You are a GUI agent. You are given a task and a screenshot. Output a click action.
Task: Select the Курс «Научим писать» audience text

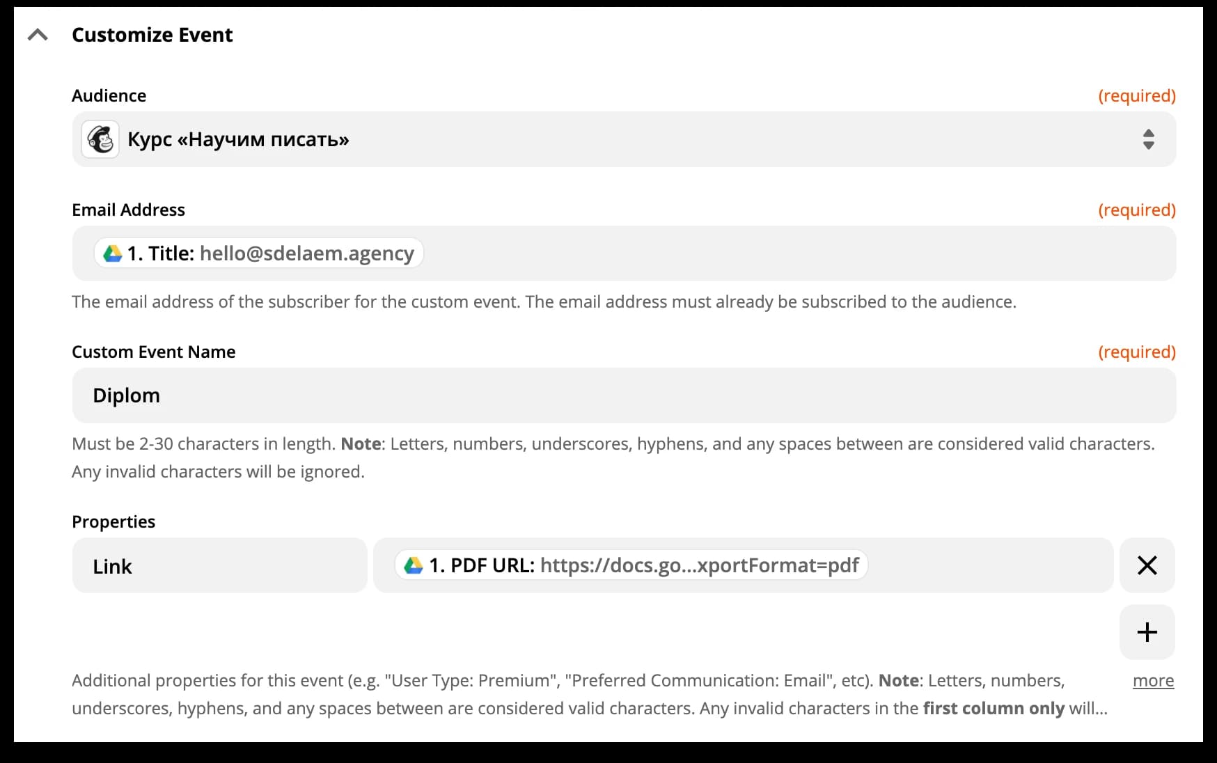point(238,139)
